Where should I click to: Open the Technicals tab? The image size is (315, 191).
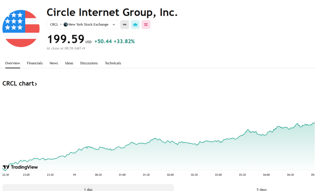[113, 63]
